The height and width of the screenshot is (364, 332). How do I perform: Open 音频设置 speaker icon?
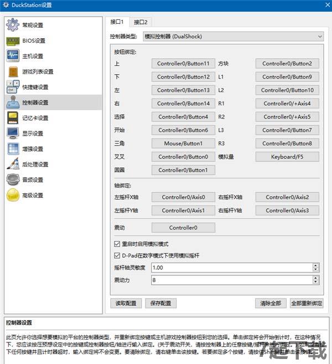pyautogui.click(x=13, y=180)
